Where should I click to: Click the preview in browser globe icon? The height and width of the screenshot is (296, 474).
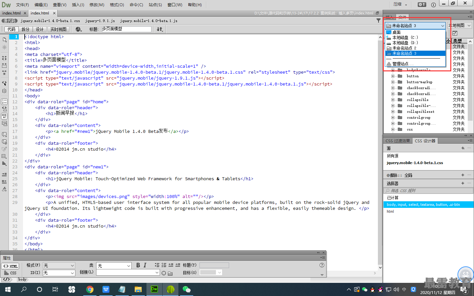coord(79,29)
